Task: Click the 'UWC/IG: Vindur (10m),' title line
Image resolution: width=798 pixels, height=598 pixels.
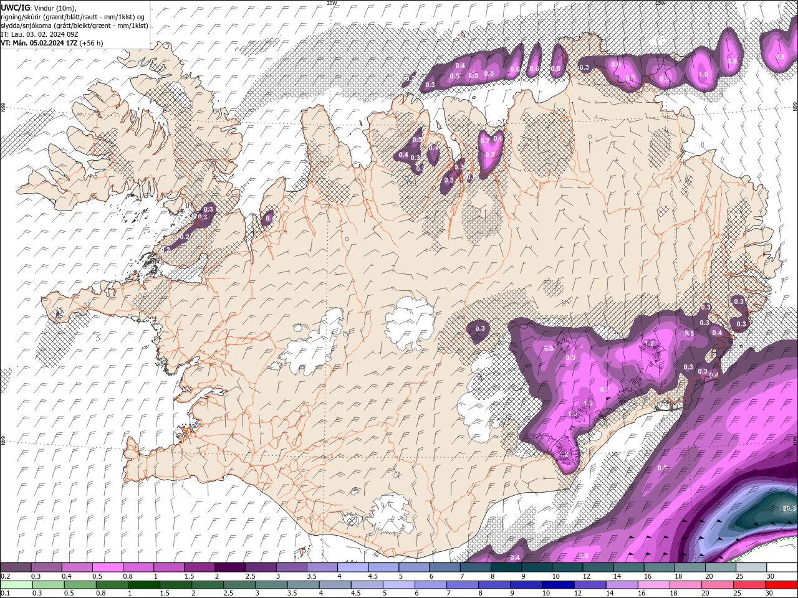Action: 39,7
